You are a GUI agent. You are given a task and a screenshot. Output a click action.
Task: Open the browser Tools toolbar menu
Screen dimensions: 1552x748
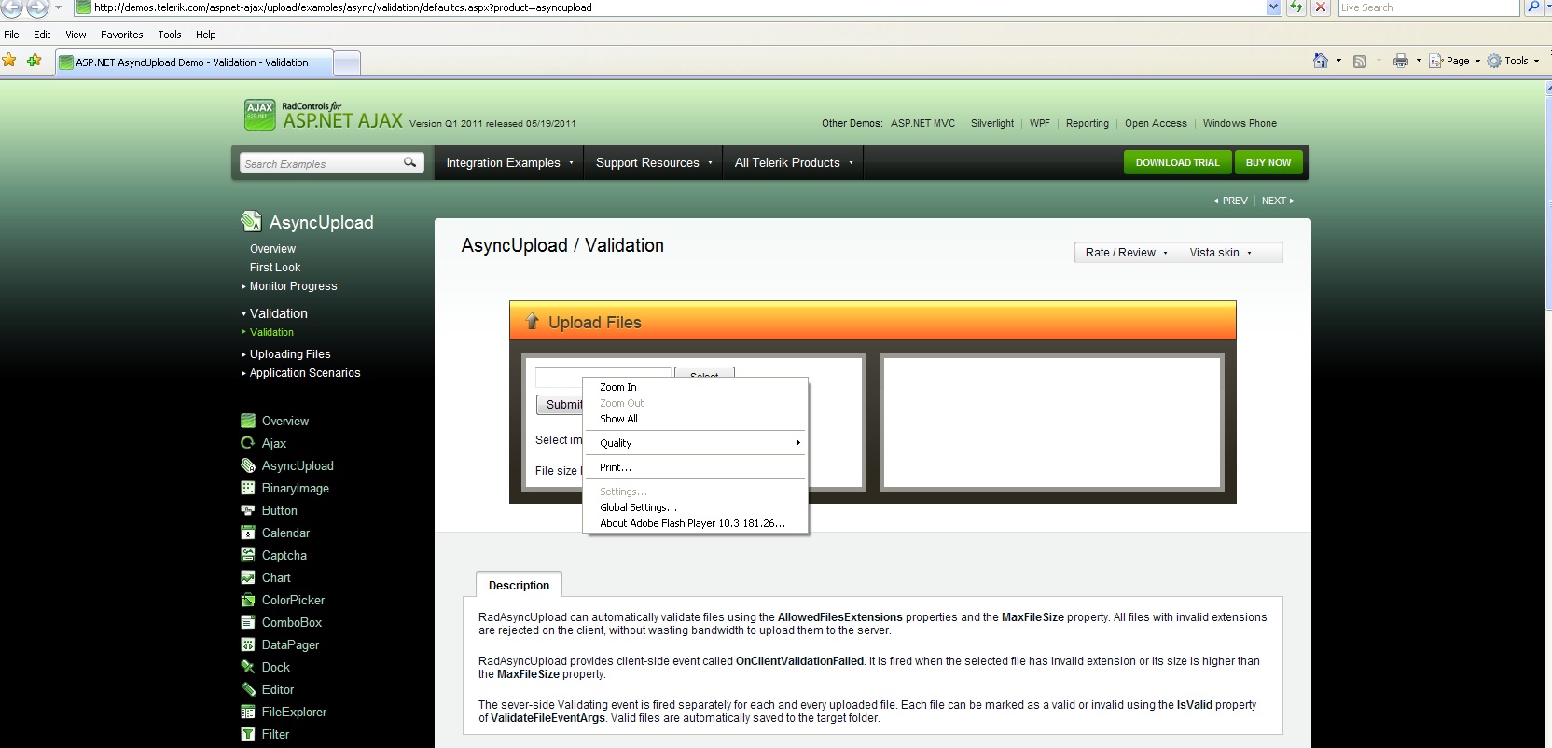pyautogui.click(x=1513, y=61)
